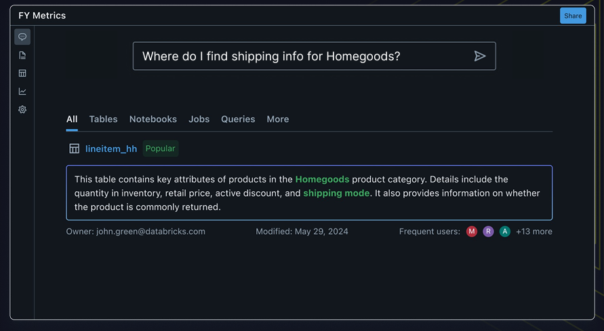Go to the Queries tab
The image size is (604, 331).
[238, 119]
